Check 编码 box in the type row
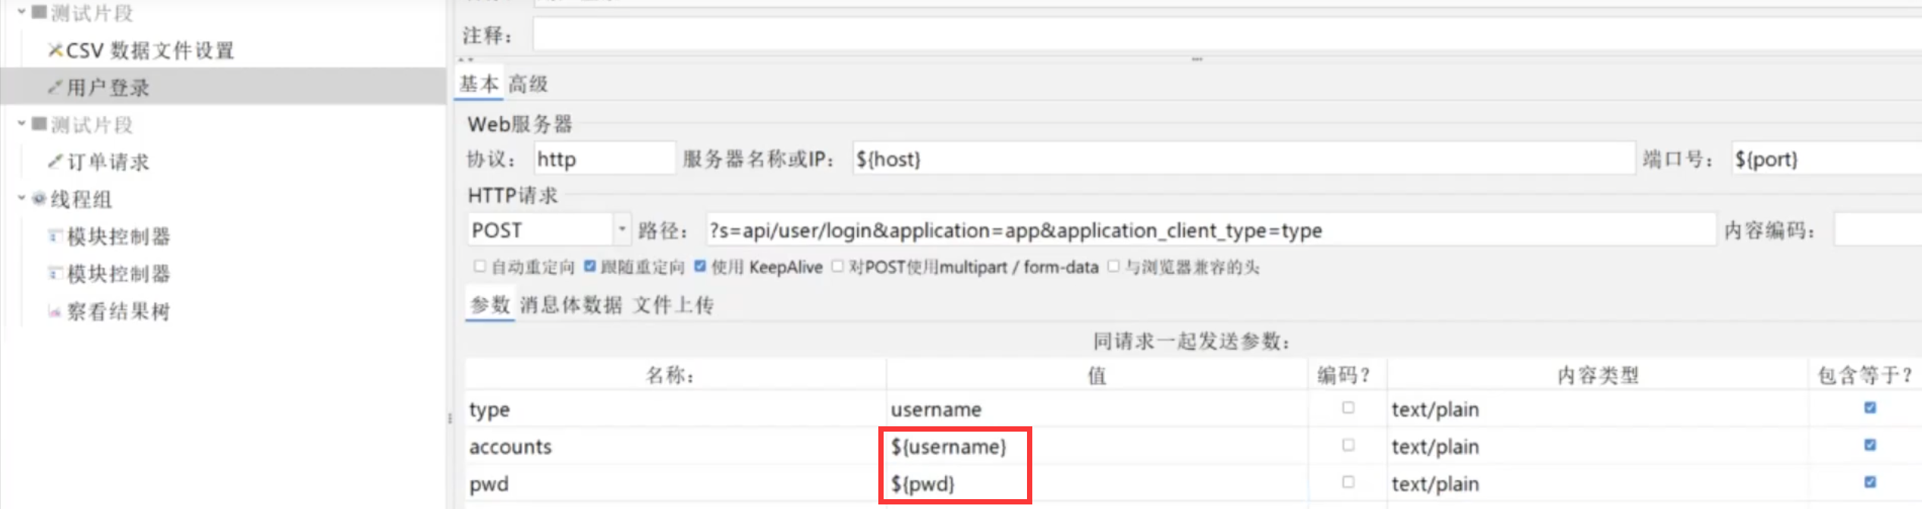 point(1348,408)
